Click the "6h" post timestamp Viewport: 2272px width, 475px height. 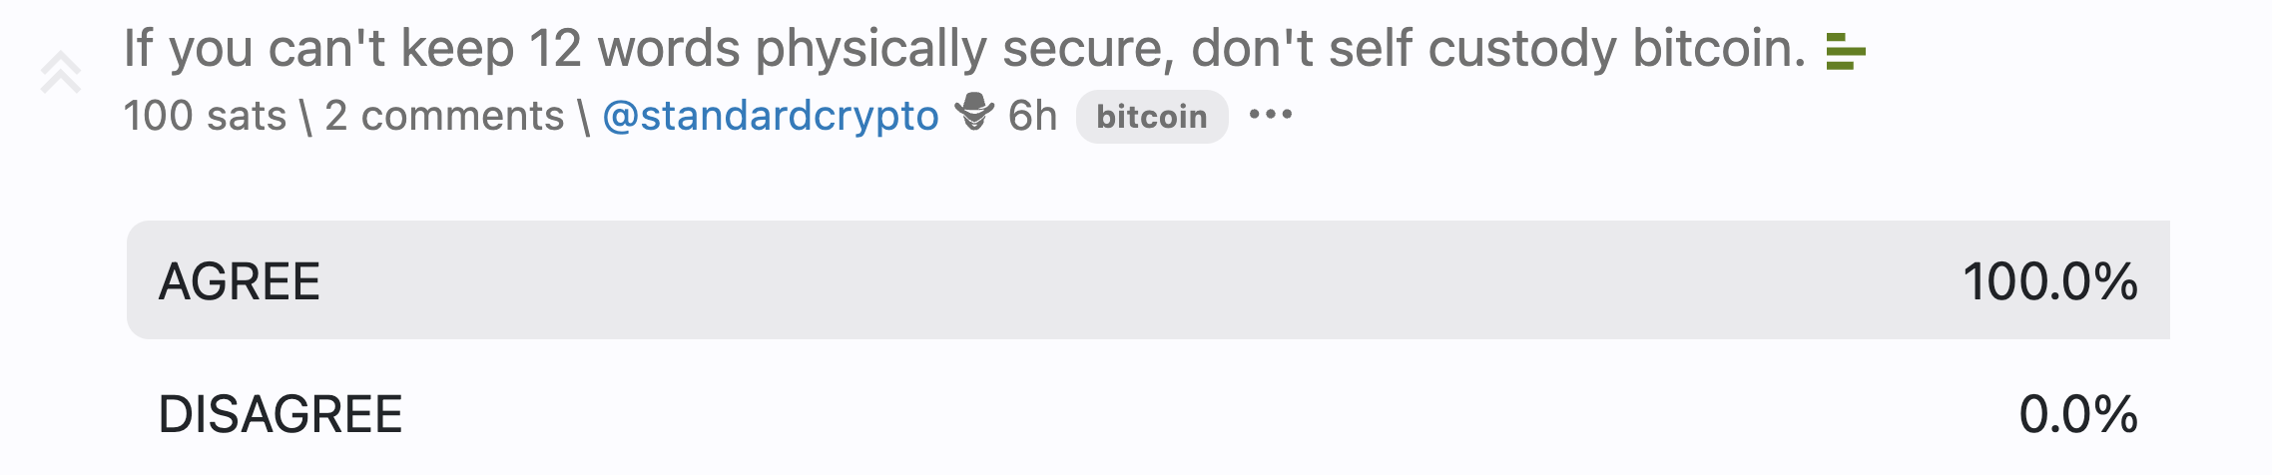(1032, 117)
